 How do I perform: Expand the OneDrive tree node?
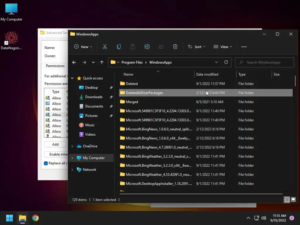[72, 146]
